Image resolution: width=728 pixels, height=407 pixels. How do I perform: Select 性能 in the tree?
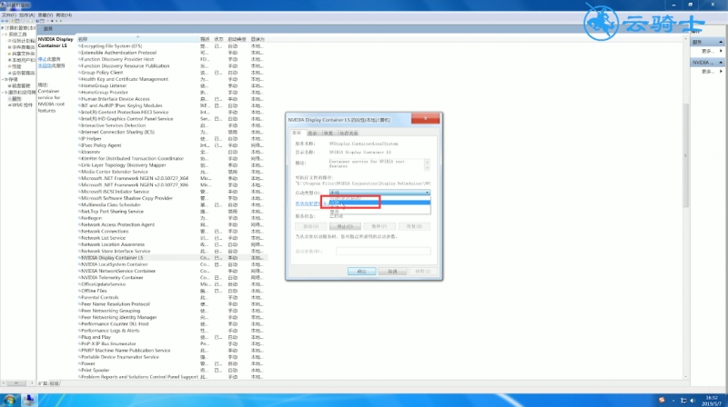(16, 66)
